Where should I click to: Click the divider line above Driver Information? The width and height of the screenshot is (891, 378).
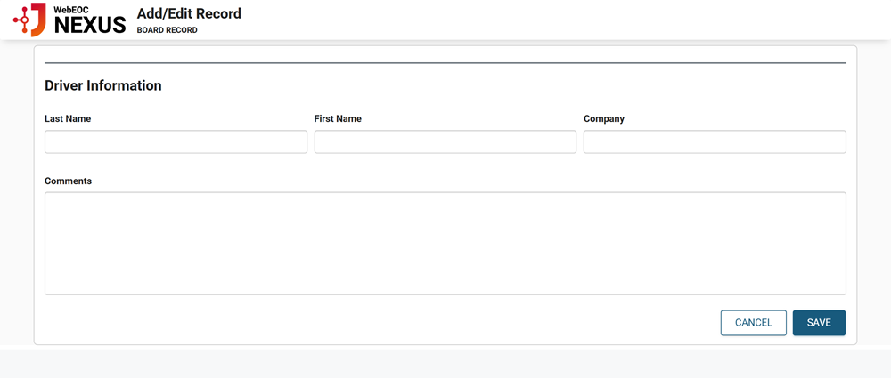point(445,63)
